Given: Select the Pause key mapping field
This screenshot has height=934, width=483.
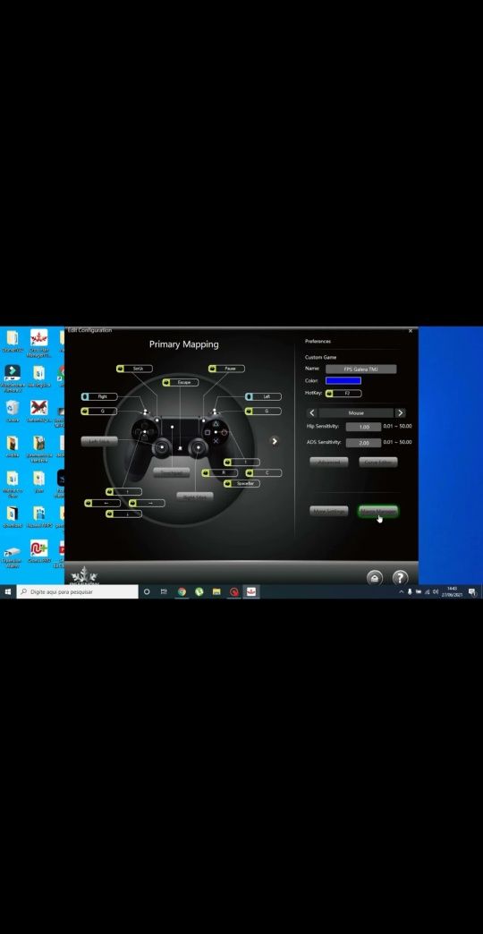Looking at the screenshot, I should coord(226,369).
